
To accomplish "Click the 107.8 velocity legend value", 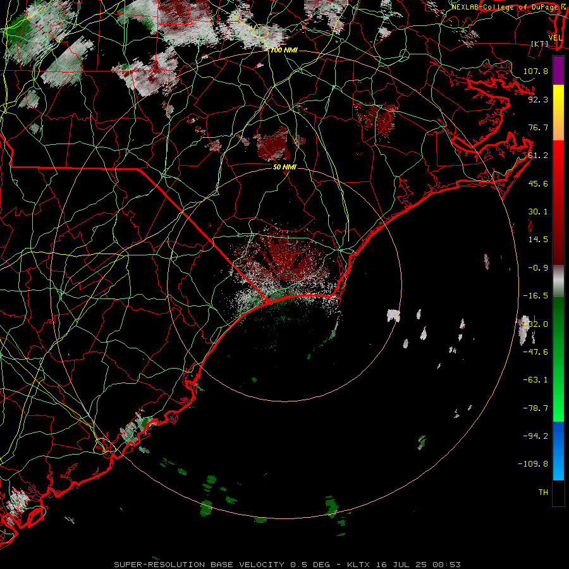I will pos(535,71).
